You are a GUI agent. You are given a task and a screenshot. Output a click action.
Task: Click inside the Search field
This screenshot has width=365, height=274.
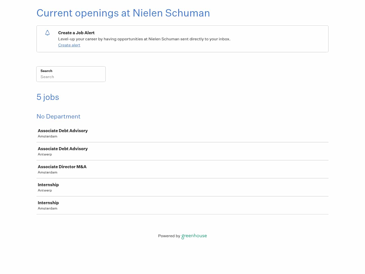click(x=71, y=77)
